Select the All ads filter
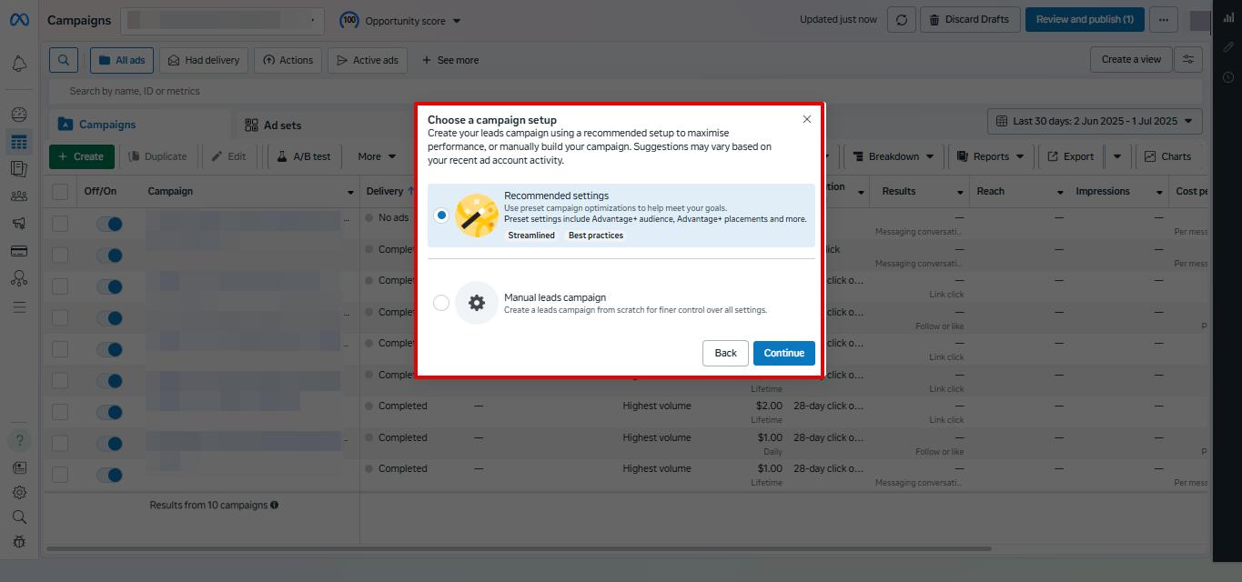This screenshot has width=1242, height=582. pyautogui.click(x=122, y=60)
